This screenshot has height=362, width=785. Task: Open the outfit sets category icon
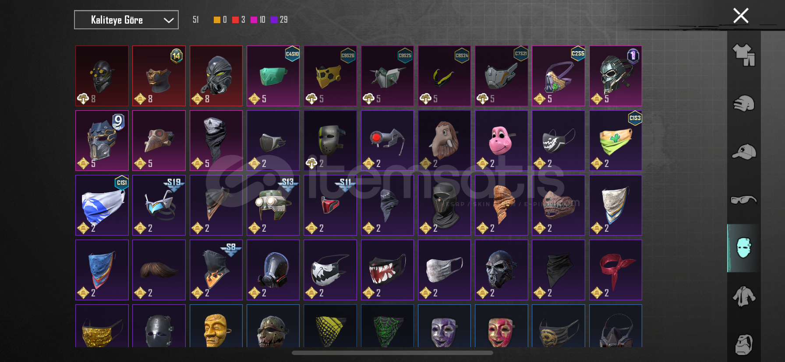(x=744, y=55)
